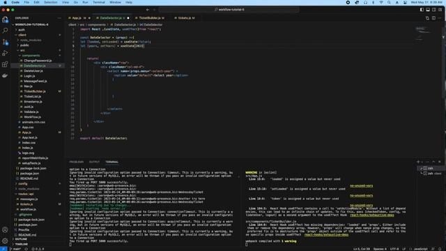Open the Run menu in menu bar

pos(85,2)
